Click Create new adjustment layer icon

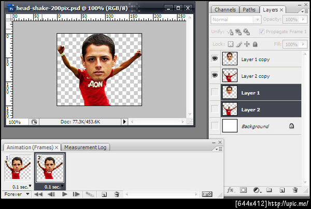tap(257, 190)
